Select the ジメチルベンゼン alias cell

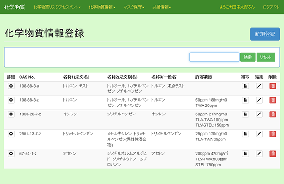tap(121, 114)
